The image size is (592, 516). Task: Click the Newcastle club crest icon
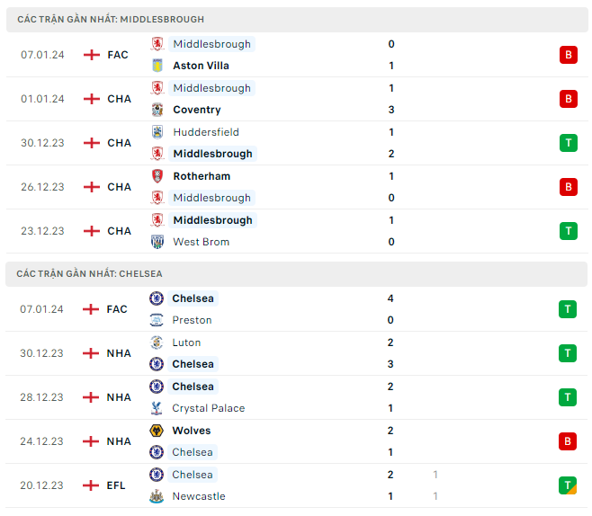pos(157,496)
